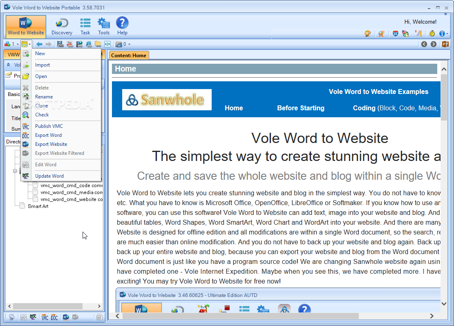Open the dropdown arrow next to count 0
The height and width of the screenshot is (326, 454).
click(130, 44)
